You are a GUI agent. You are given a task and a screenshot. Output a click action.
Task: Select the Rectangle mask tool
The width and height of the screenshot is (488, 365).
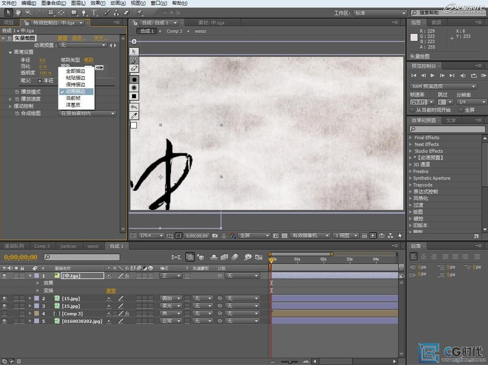pos(74,13)
